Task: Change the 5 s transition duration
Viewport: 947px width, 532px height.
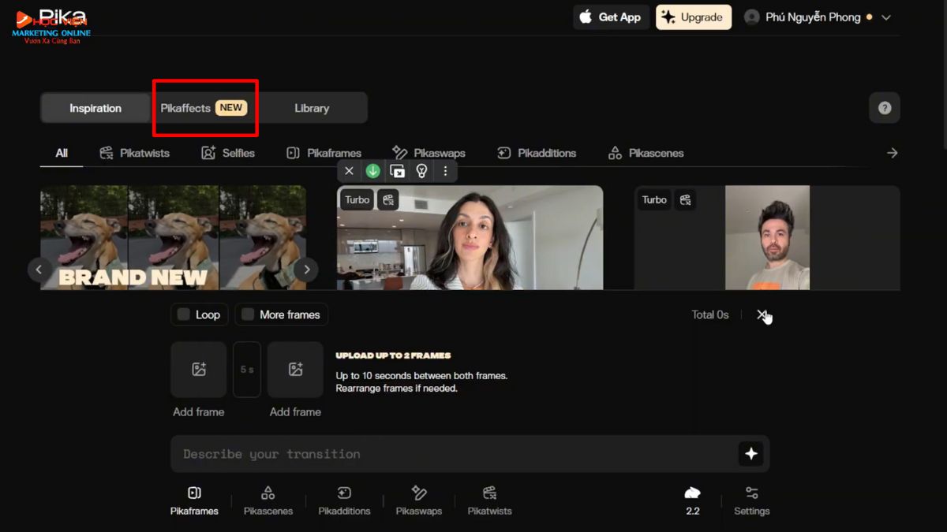Action: pos(247,369)
